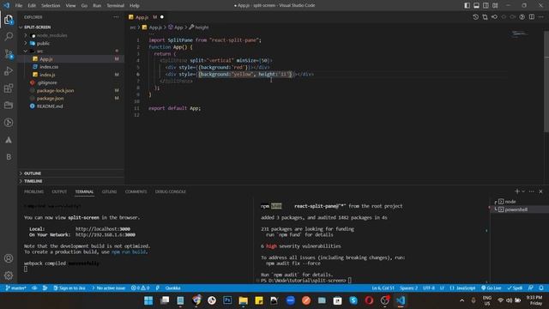Screen dimensions: 549x309
Task: Click the Quokka status bar item
Action: coord(172,288)
